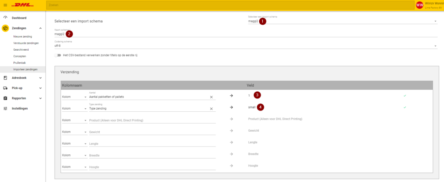The height and width of the screenshot is (182, 444).
Task: Open the hamburger menu icon
Action: pos(5,5)
